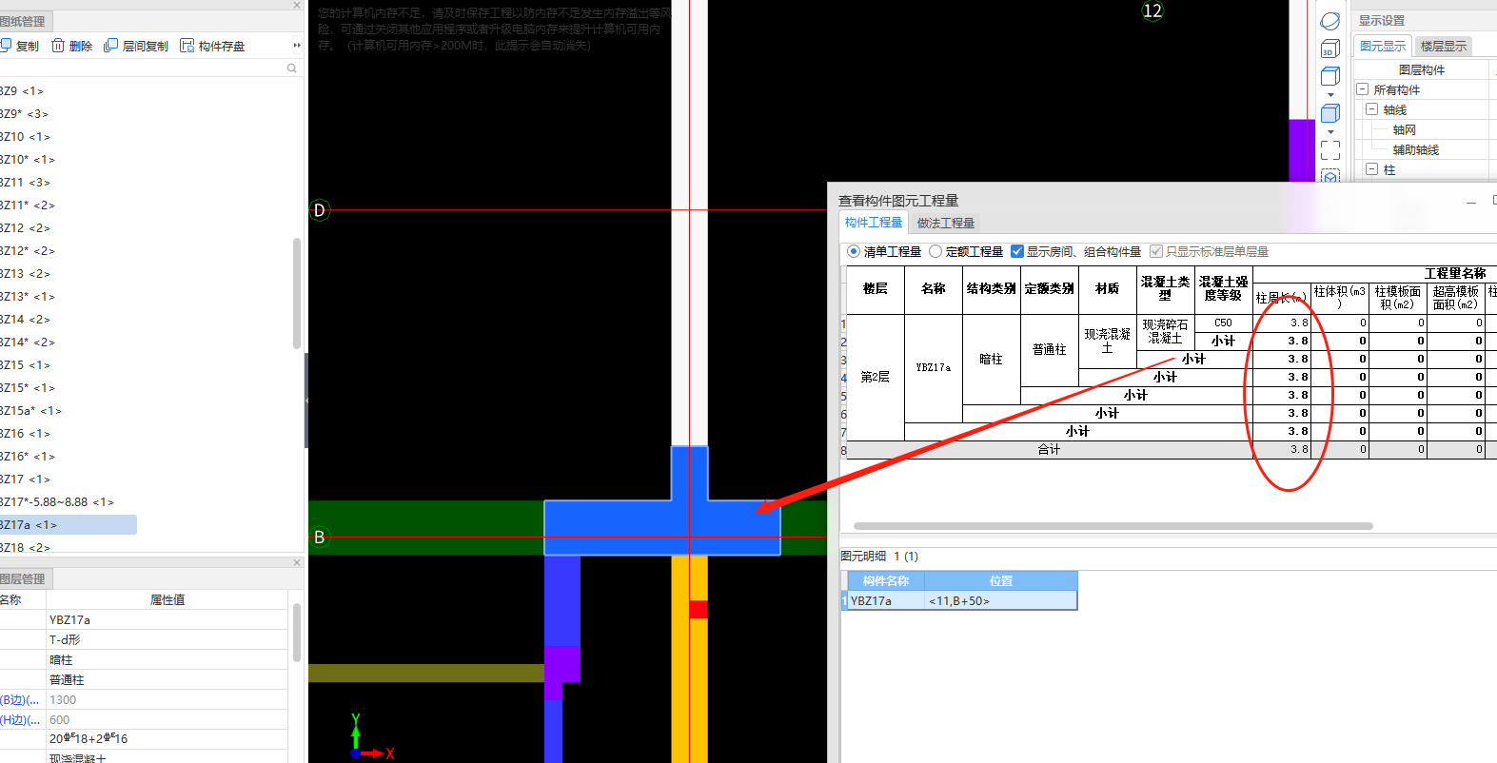This screenshot has width=1497, height=763.
Task: Open dropdown arrow below wireframe cube icon
Action: [1330, 95]
